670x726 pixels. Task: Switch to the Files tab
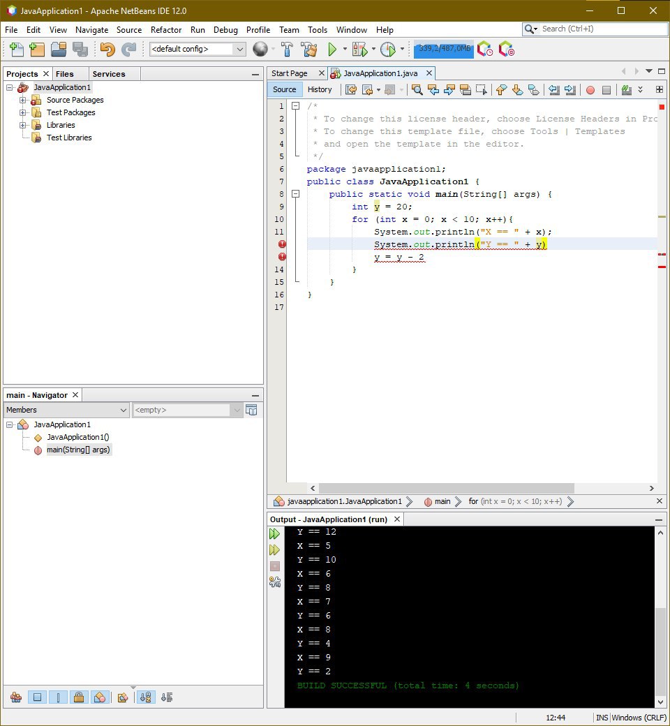[x=65, y=74]
